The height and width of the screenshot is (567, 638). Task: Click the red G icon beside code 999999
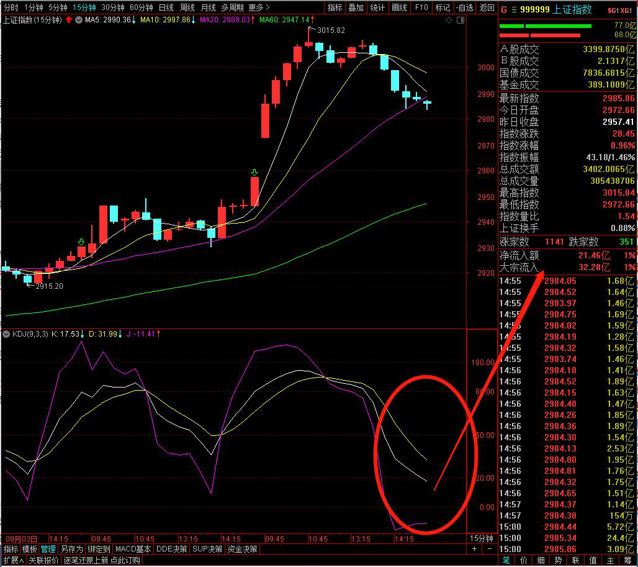(x=503, y=10)
